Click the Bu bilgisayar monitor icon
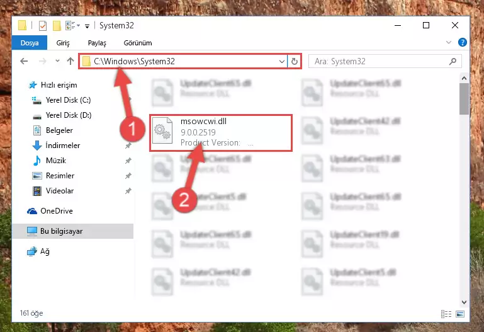Screen dimensions: 484x332 click(32, 231)
